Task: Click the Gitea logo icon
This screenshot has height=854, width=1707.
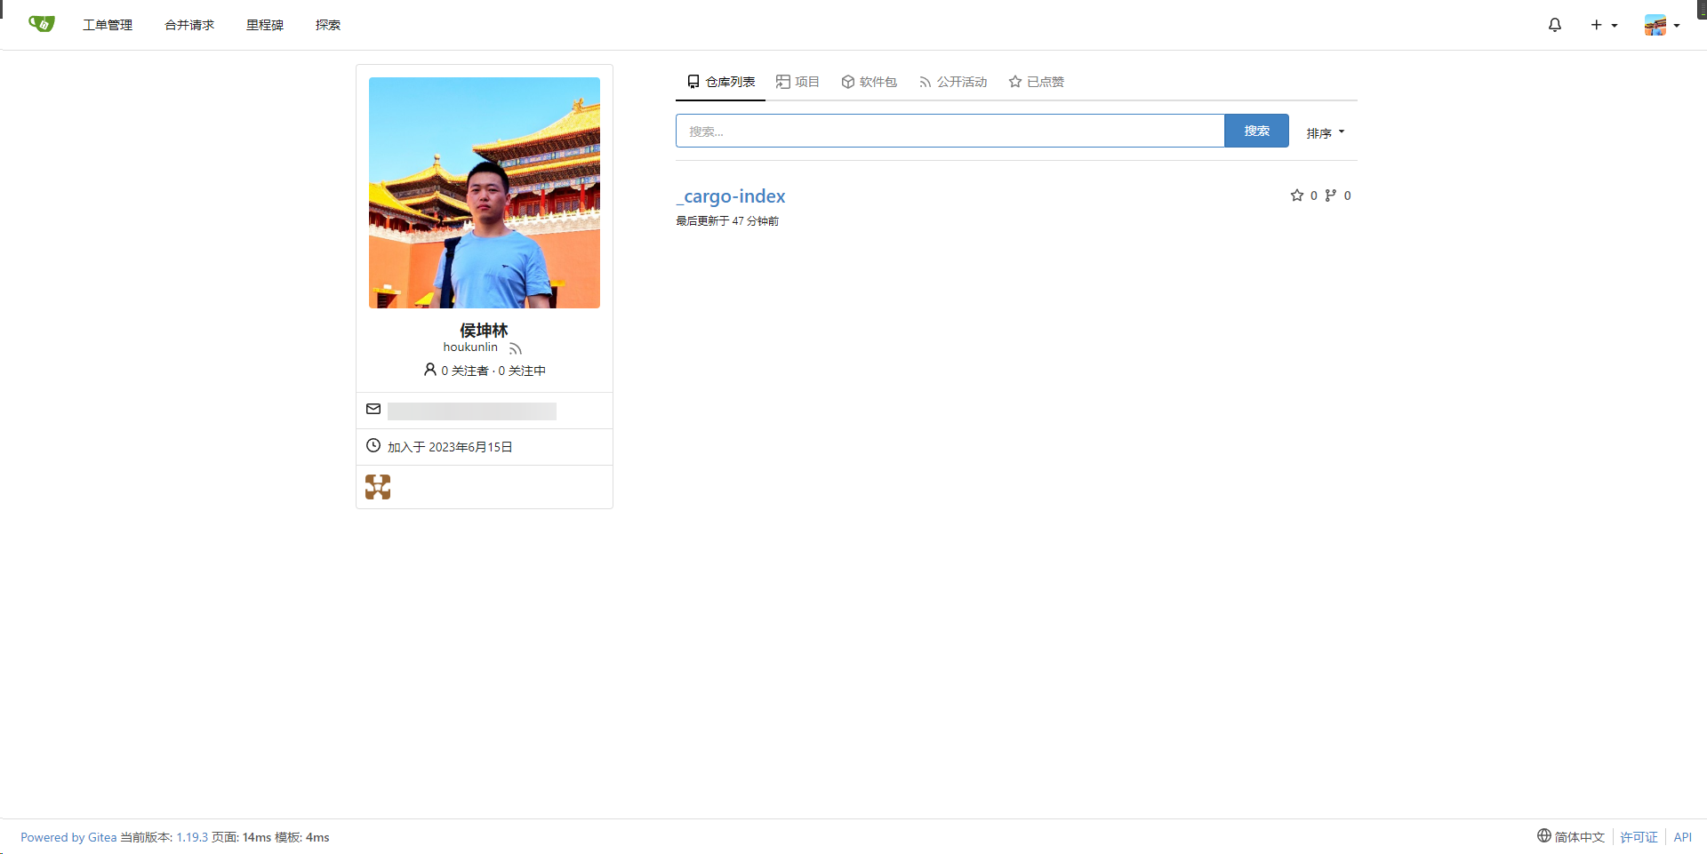Action: pos(41,24)
